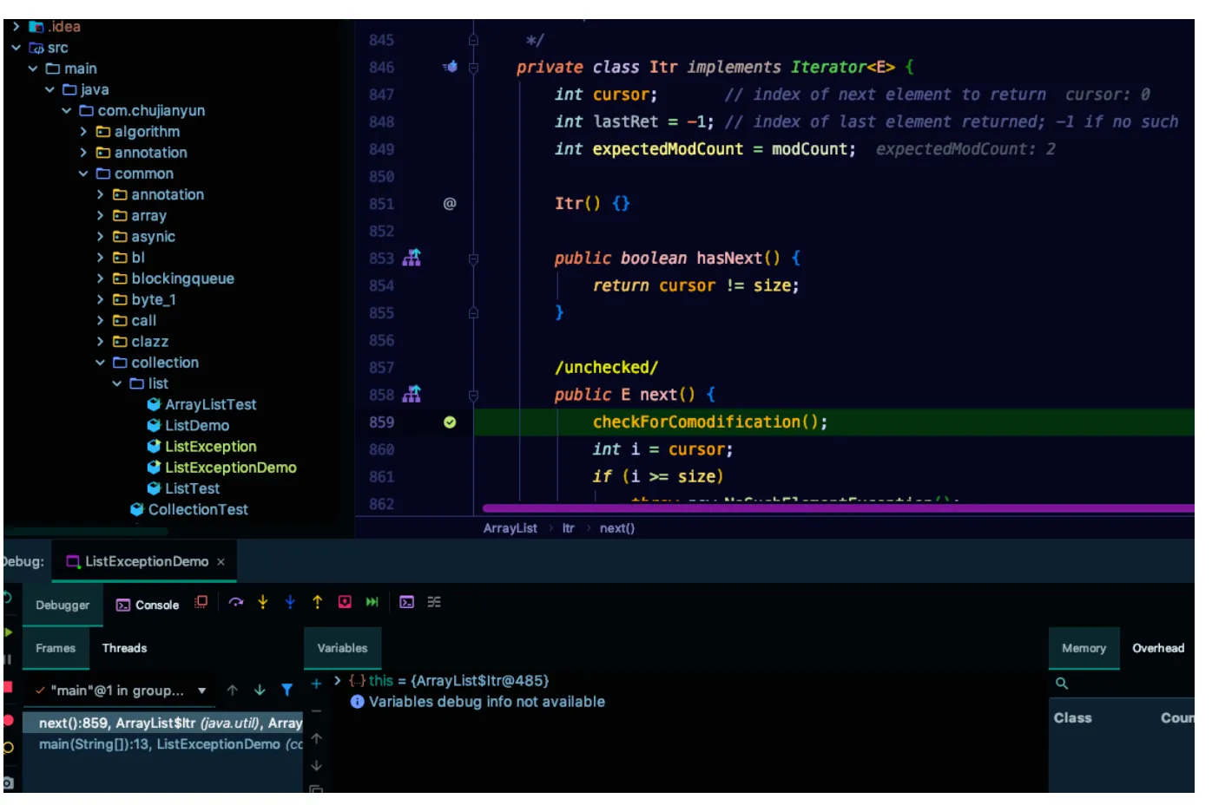
Task: Select frame next():859, ArrayList$Itr
Action: [162, 723]
